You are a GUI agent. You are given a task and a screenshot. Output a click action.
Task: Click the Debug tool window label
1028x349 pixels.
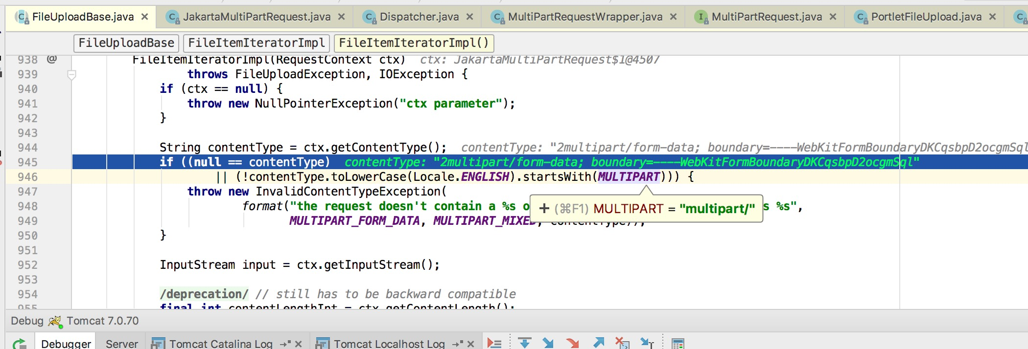click(x=27, y=321)
